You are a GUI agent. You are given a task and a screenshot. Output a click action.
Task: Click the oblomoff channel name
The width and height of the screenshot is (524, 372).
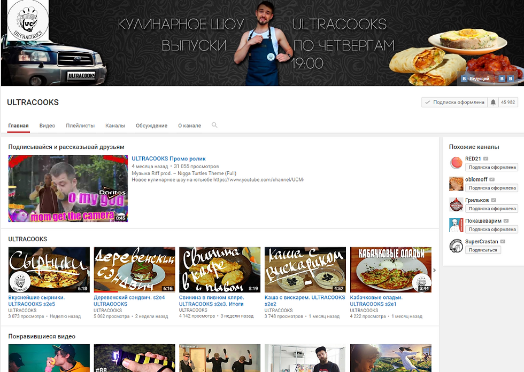tap(476, 179)
